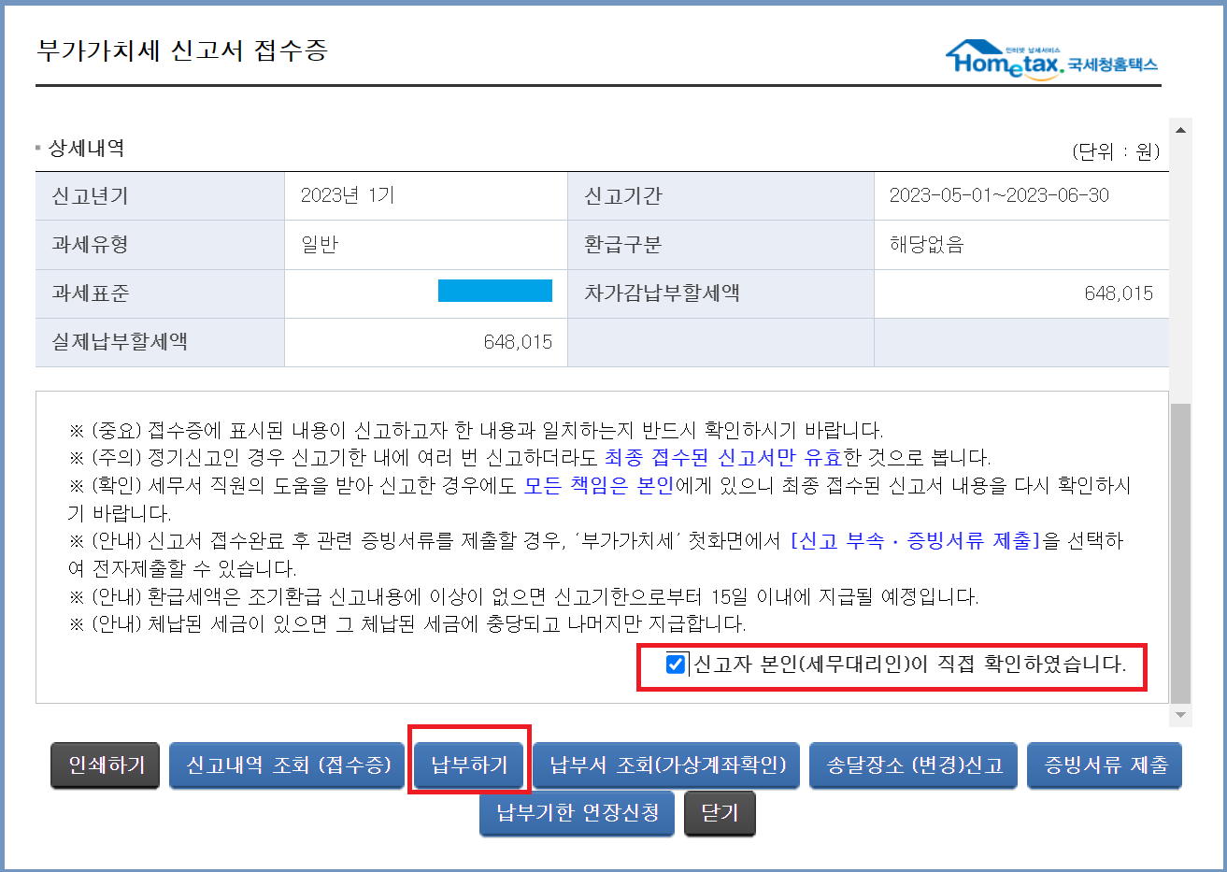Select the 신고기간 date range value
This screenshot has width=1227, height=872.
pos(998,195)
